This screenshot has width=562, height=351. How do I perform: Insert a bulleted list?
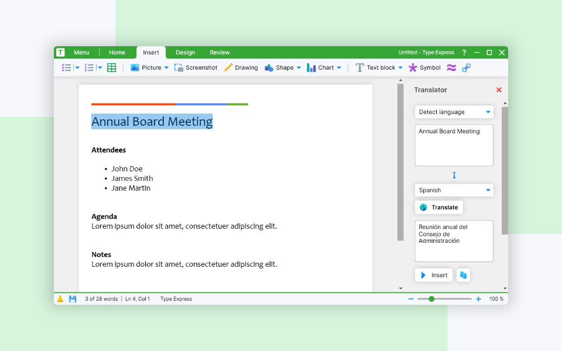coord(66,67)
